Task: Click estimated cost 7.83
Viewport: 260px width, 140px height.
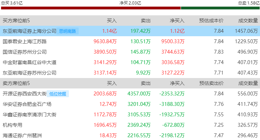Action: [x=219, y=52]
